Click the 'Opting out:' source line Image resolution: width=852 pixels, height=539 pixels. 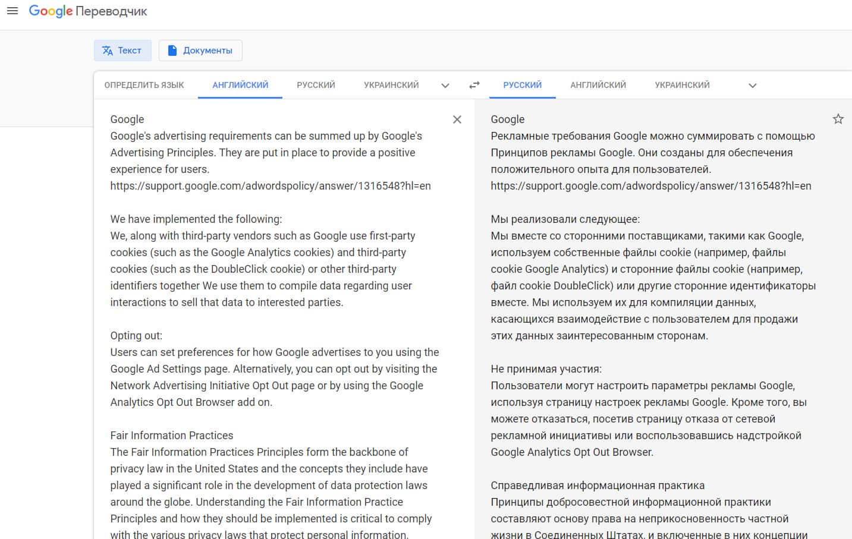click(136, 336)
